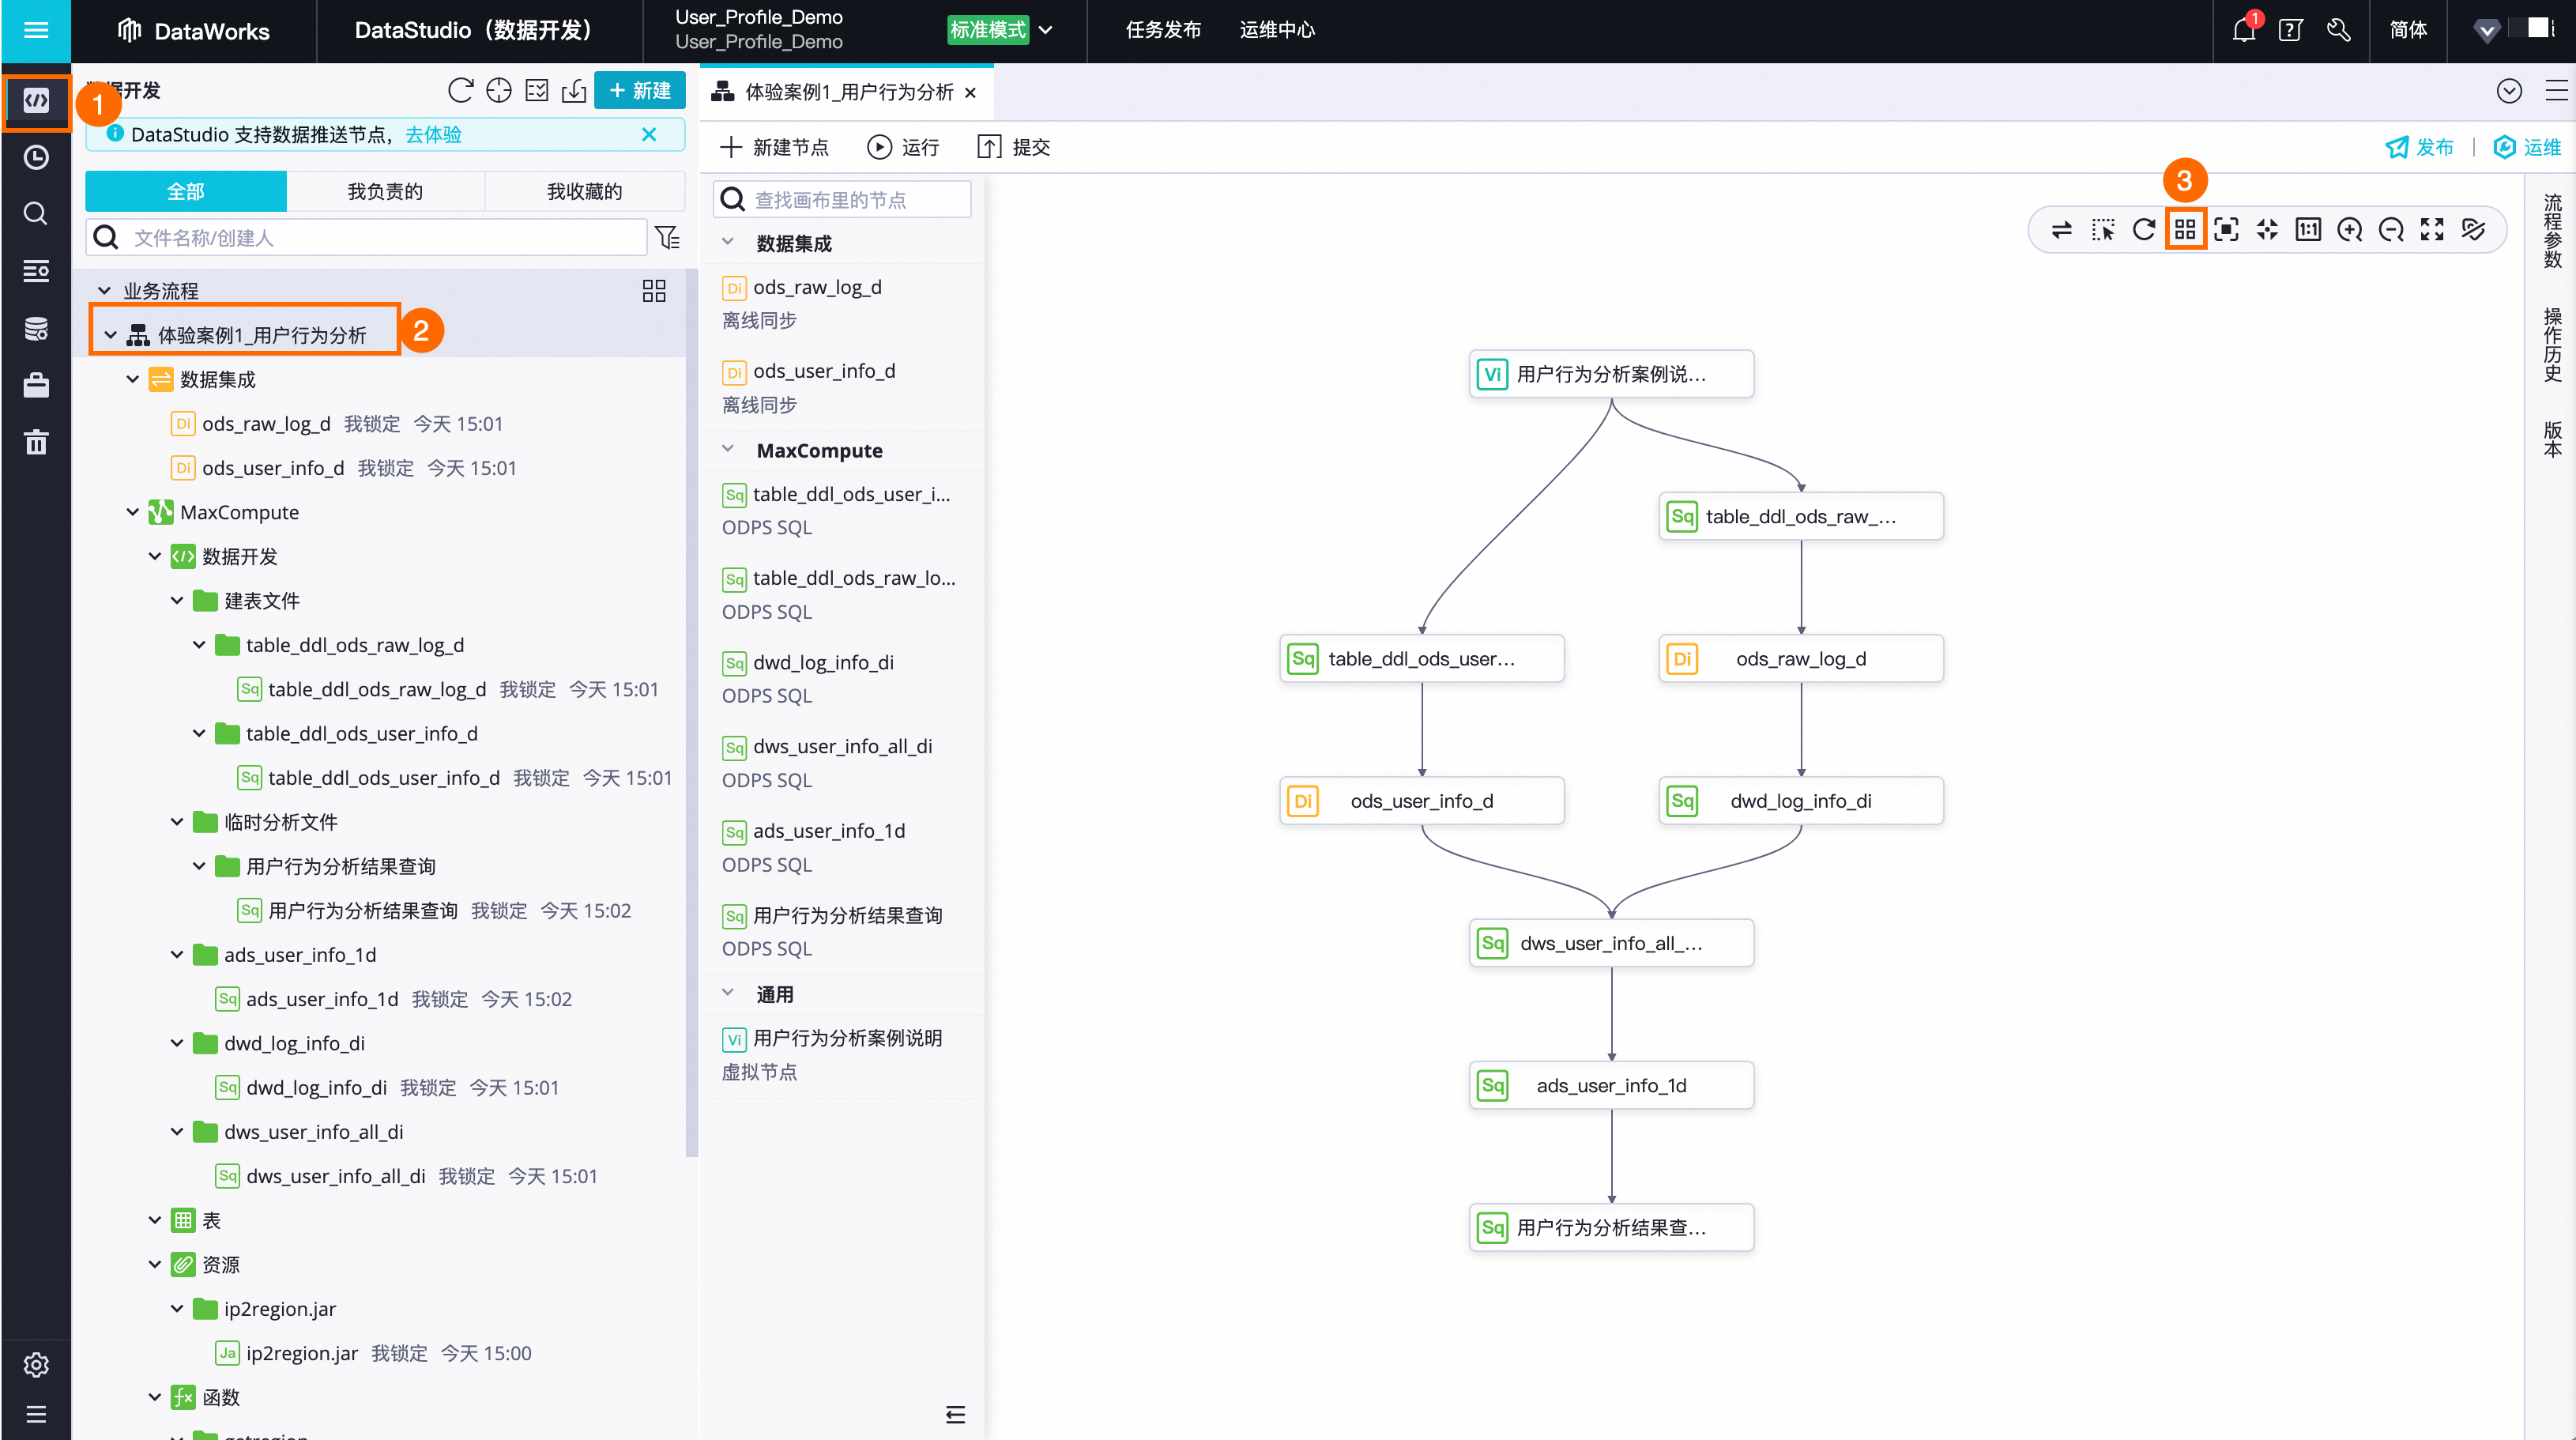This screenshot has width=2576, height=1440.
Task: Collapse the 体验案例1_用户行为分析 workflow tree
Action: [x=111, y=334]
